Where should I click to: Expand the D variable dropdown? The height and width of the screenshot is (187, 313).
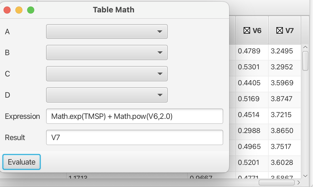(x=107, y=95)
